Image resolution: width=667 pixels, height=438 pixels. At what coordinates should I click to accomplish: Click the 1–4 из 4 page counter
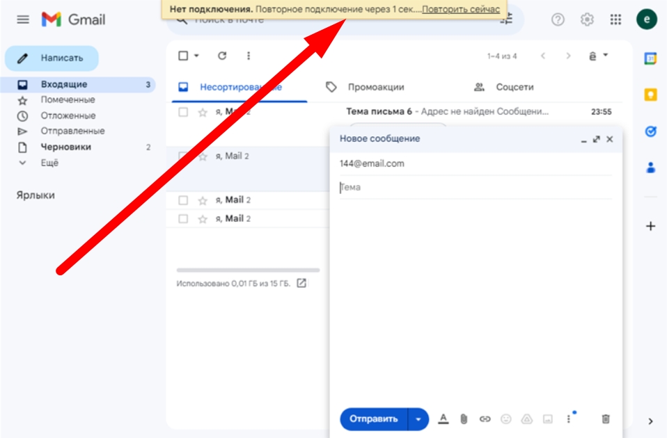502,56
